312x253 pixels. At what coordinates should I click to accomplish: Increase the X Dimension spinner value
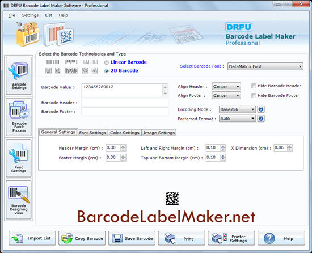[x=290, y=146]
